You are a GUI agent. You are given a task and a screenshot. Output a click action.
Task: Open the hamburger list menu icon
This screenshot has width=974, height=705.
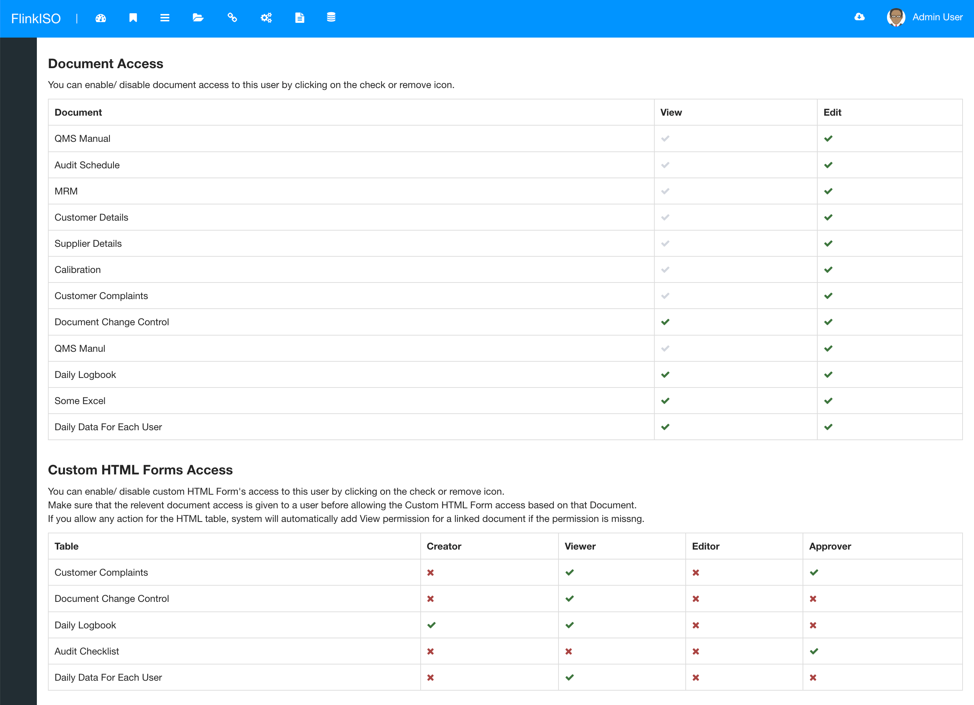tap(165, 18)
